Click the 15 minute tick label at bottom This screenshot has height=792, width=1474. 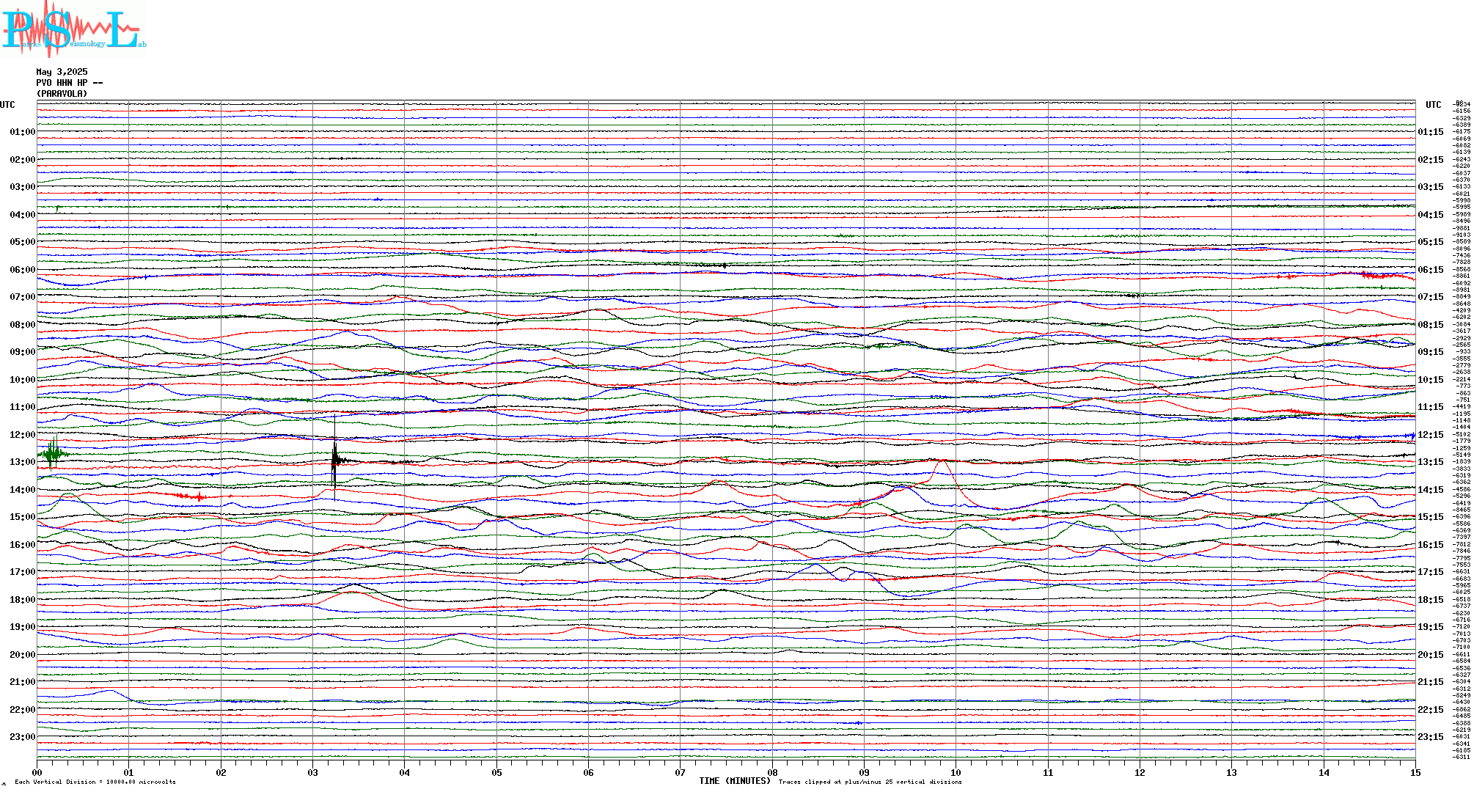[x=1415, y=773]
